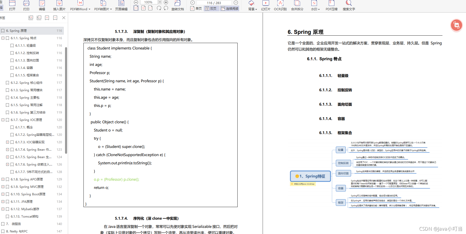Collapse the 6.1.7. Spring IOC原理 bookmark
Viewport: 466px width, 234px height.
[3, 120]
